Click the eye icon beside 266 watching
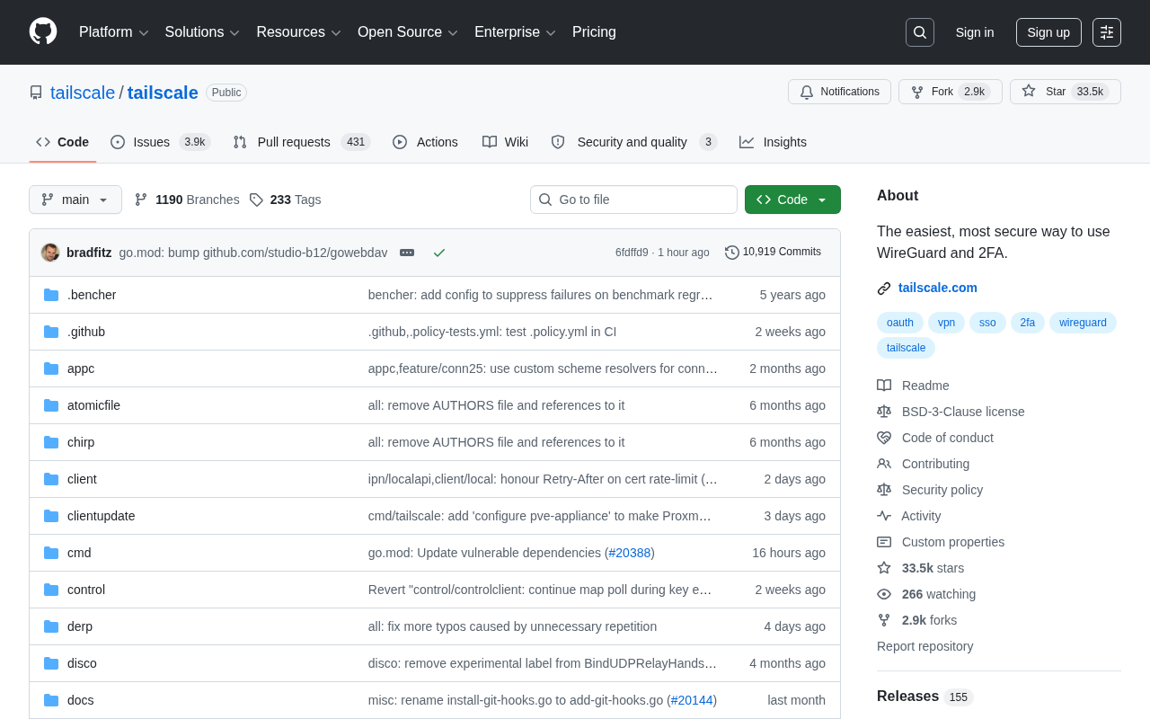Screen dimensions: 1150x719 (884, 594)
